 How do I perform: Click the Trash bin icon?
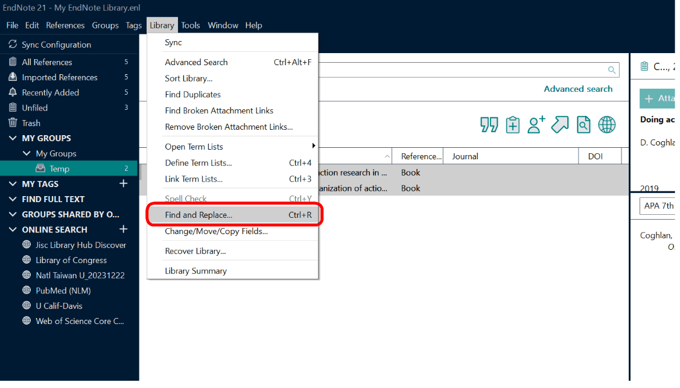[13, 122]
